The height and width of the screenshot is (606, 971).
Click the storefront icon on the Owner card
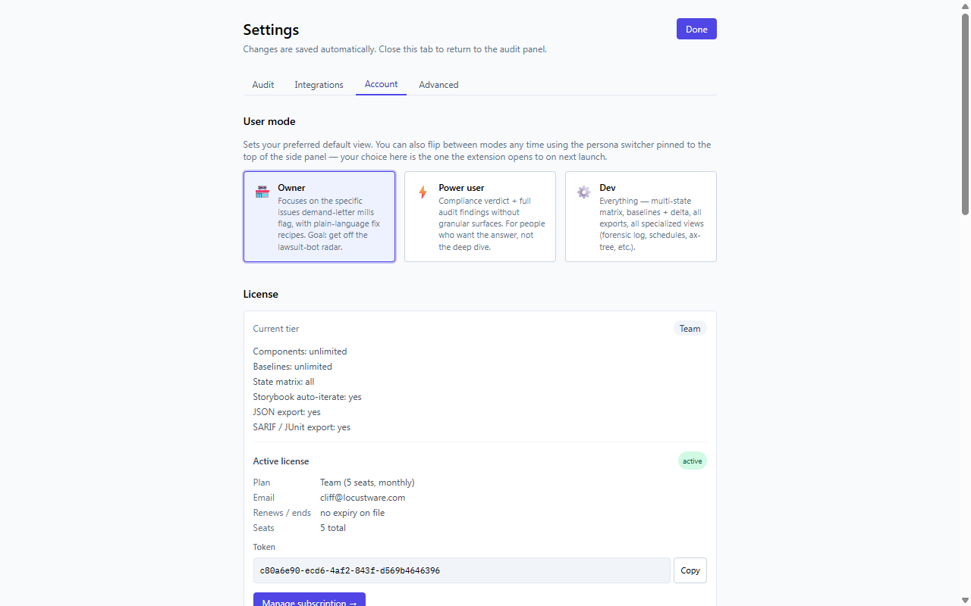coord(262,192)
